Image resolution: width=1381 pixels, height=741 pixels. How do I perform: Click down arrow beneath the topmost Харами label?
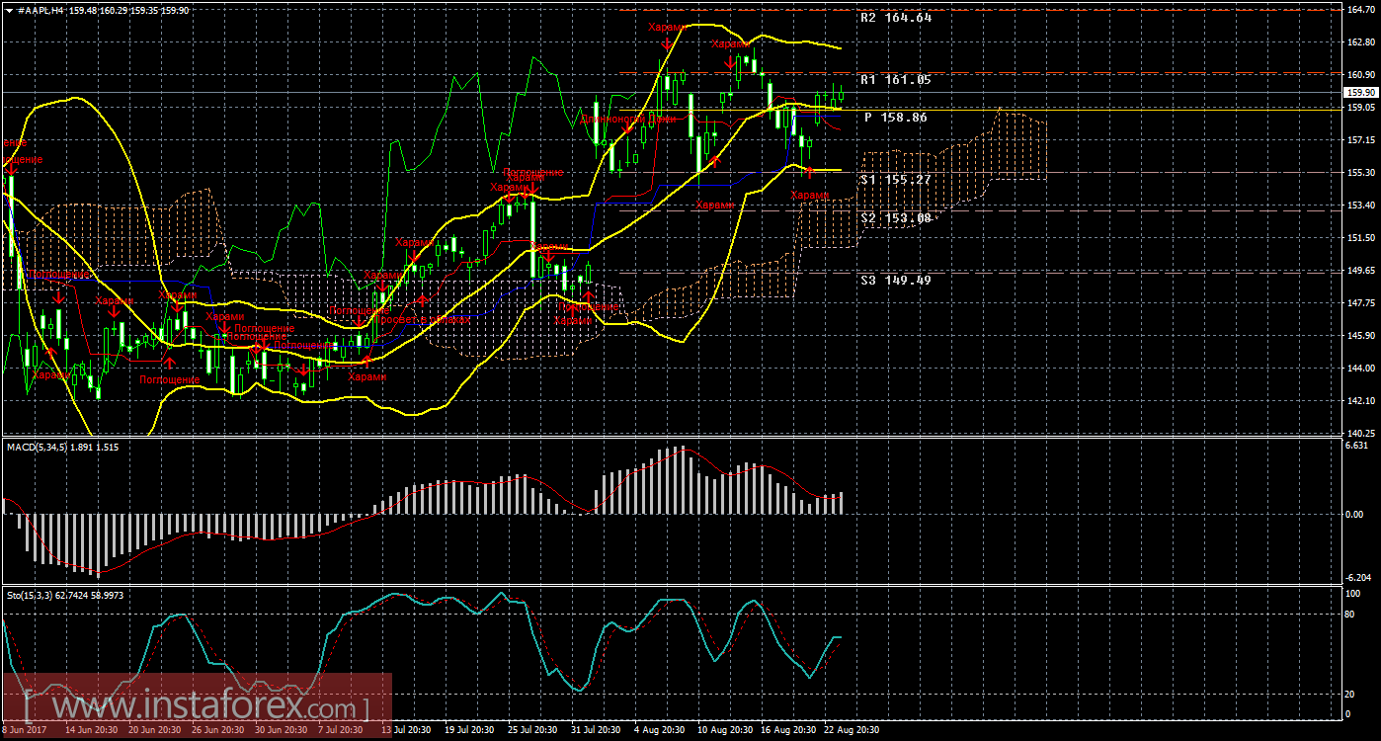pyautogui.click(x=668, y=42)
